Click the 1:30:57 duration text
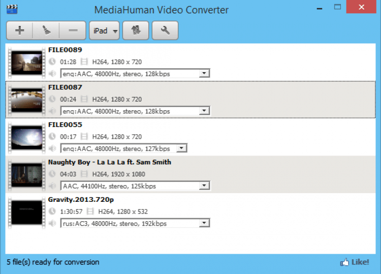This screenshot has width=381, height=274. pyautogui.click(x=71, y=211)
